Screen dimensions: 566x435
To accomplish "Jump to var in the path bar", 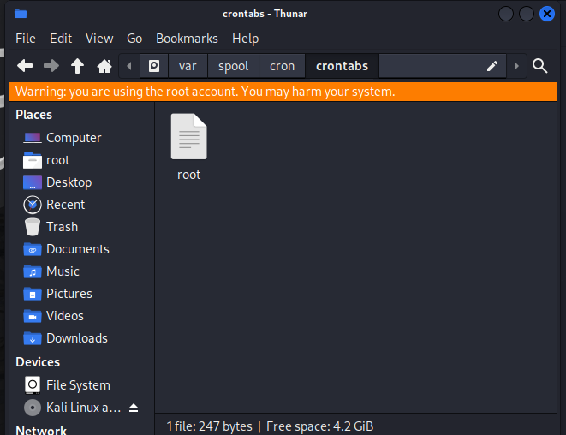I will point(188,66).
